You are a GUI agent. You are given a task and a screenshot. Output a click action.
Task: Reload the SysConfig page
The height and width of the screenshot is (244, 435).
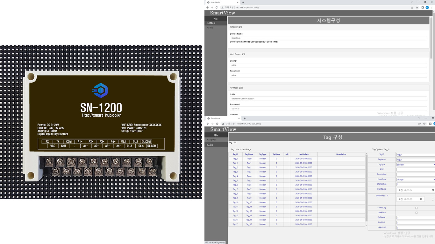click(x=217, y=7)
